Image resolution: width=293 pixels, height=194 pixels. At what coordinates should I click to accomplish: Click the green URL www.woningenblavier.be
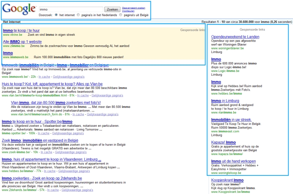click(227, 48)
